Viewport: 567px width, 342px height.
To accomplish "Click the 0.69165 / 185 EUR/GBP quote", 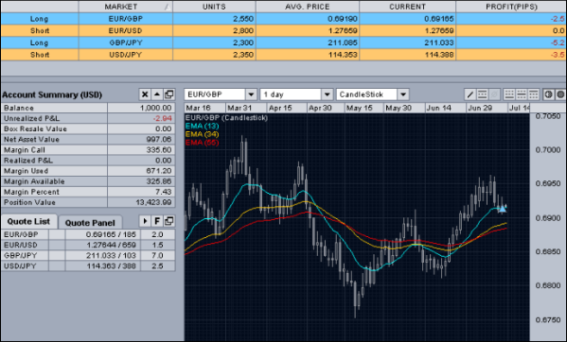I will 111,234.
